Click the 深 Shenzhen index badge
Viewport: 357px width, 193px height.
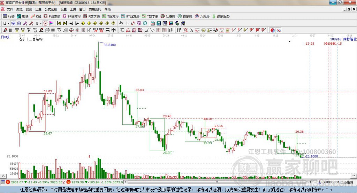tap(69, 182)
